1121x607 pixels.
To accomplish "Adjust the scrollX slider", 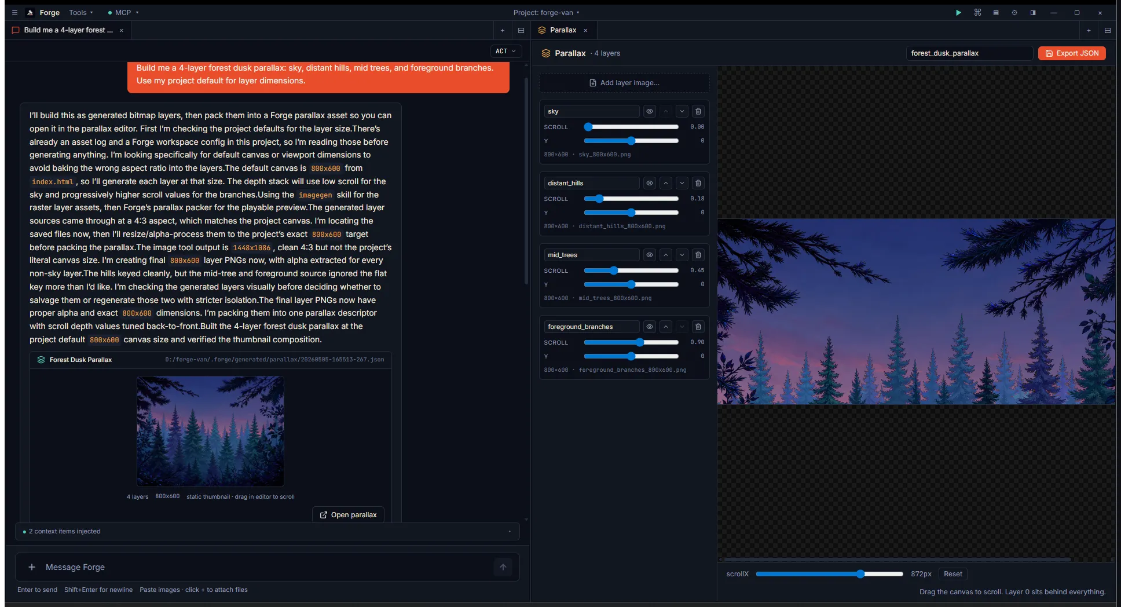I will 829,574.
